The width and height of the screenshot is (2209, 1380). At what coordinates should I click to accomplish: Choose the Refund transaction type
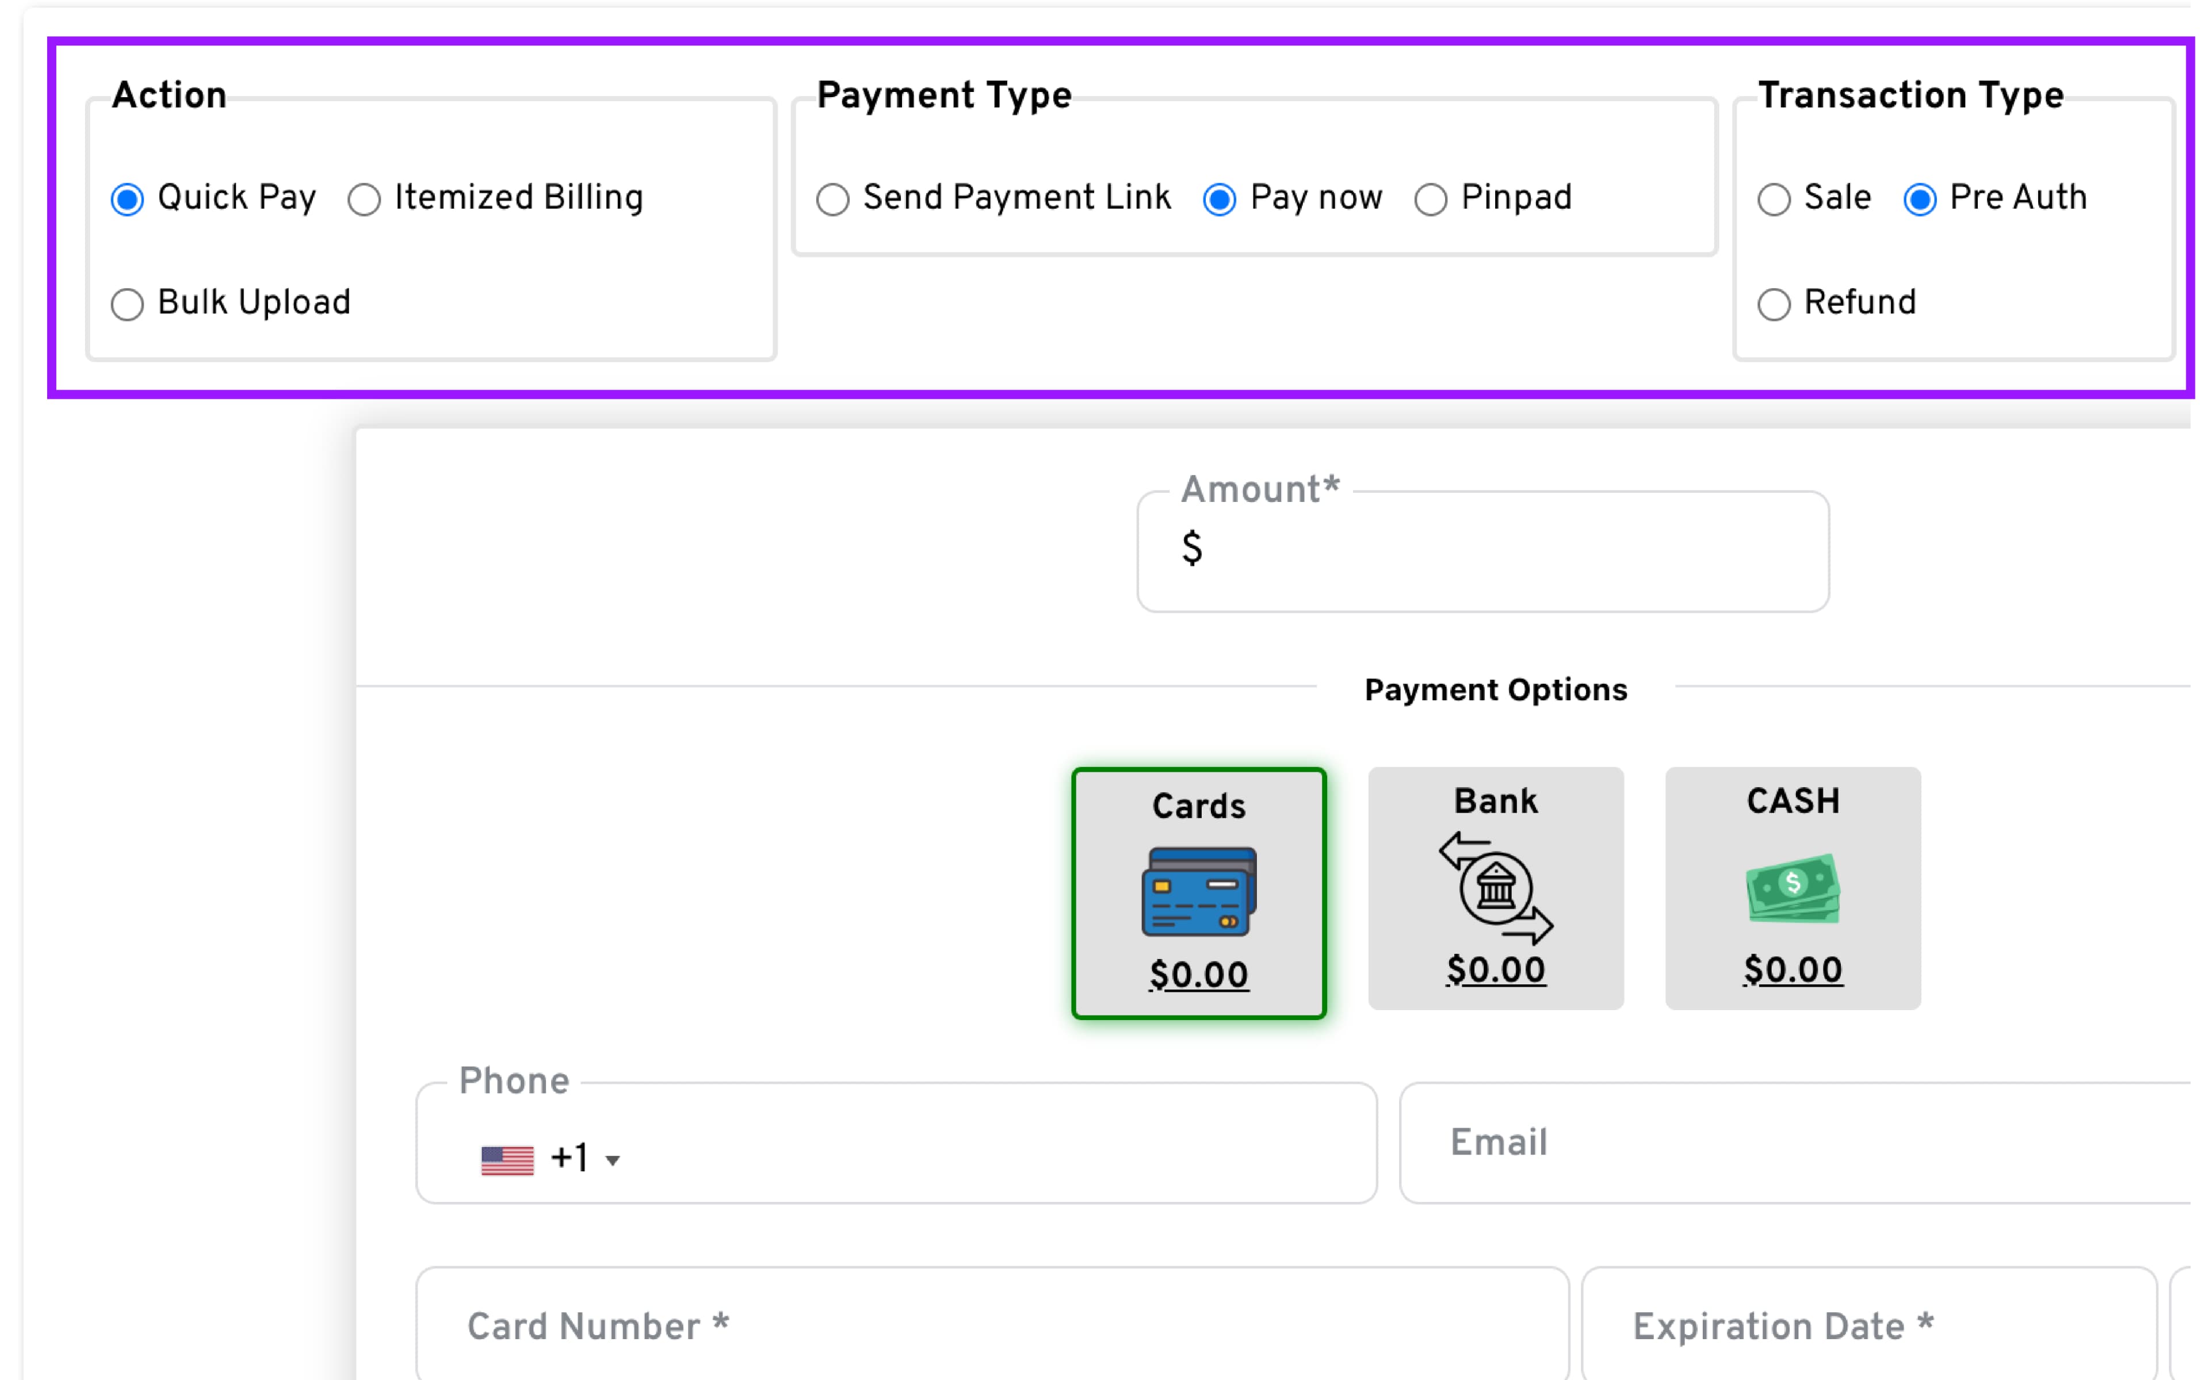tap(1774, 304)
